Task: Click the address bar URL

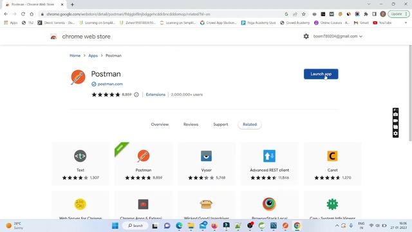Action: pos(128,14)
